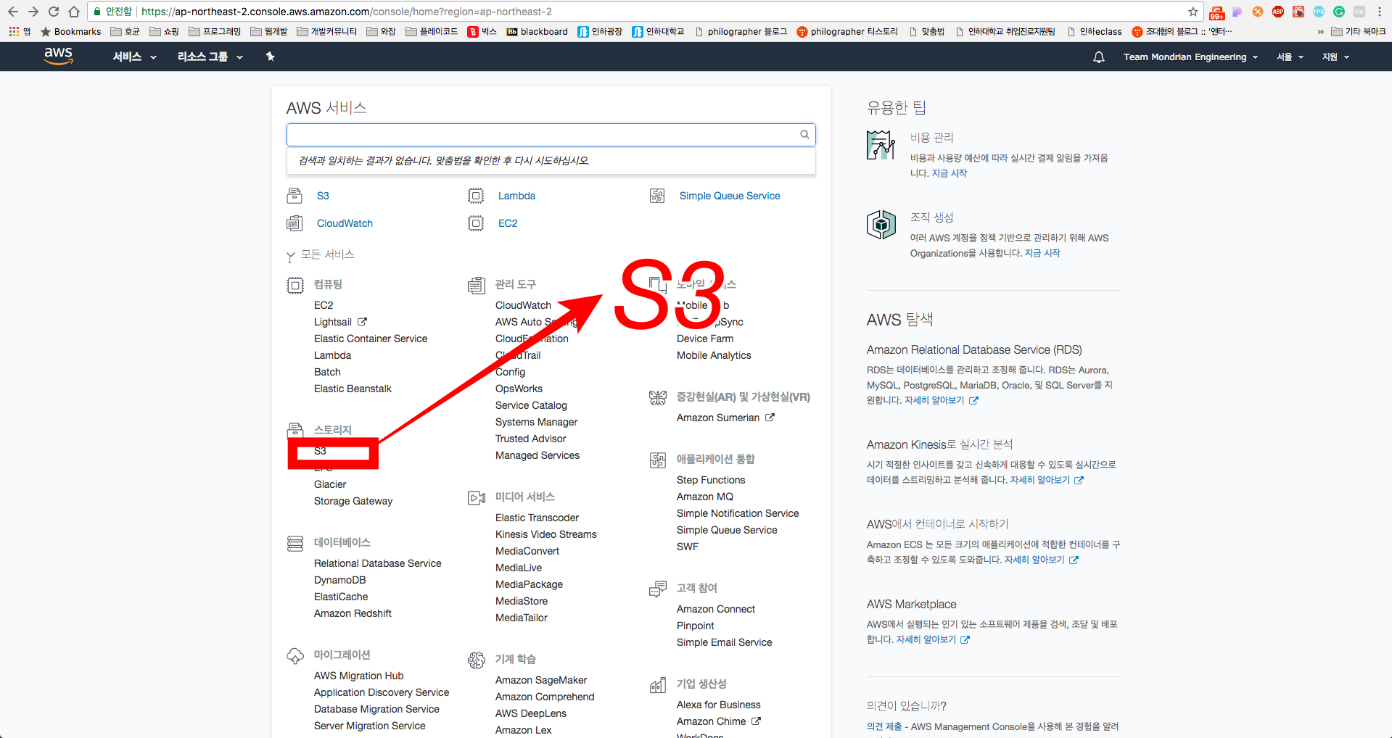Open Trusted Advisor under management tools

(530, 439)
